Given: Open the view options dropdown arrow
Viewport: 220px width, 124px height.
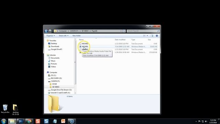Looking at the screenshot, I should [147, 36].
